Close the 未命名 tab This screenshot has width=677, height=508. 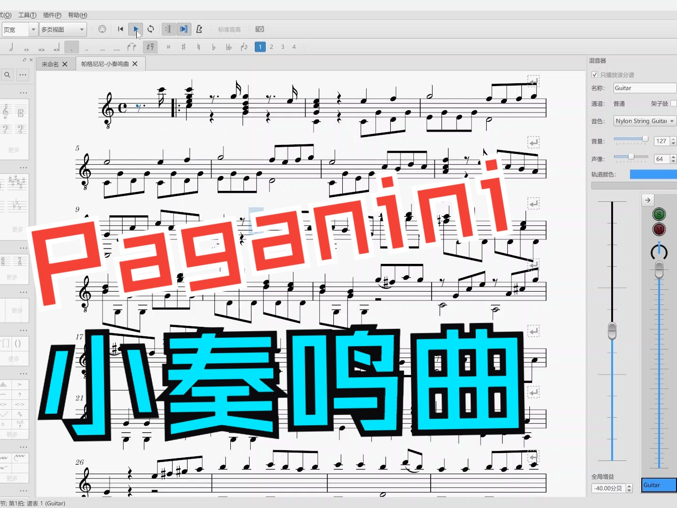coord(65,64)
